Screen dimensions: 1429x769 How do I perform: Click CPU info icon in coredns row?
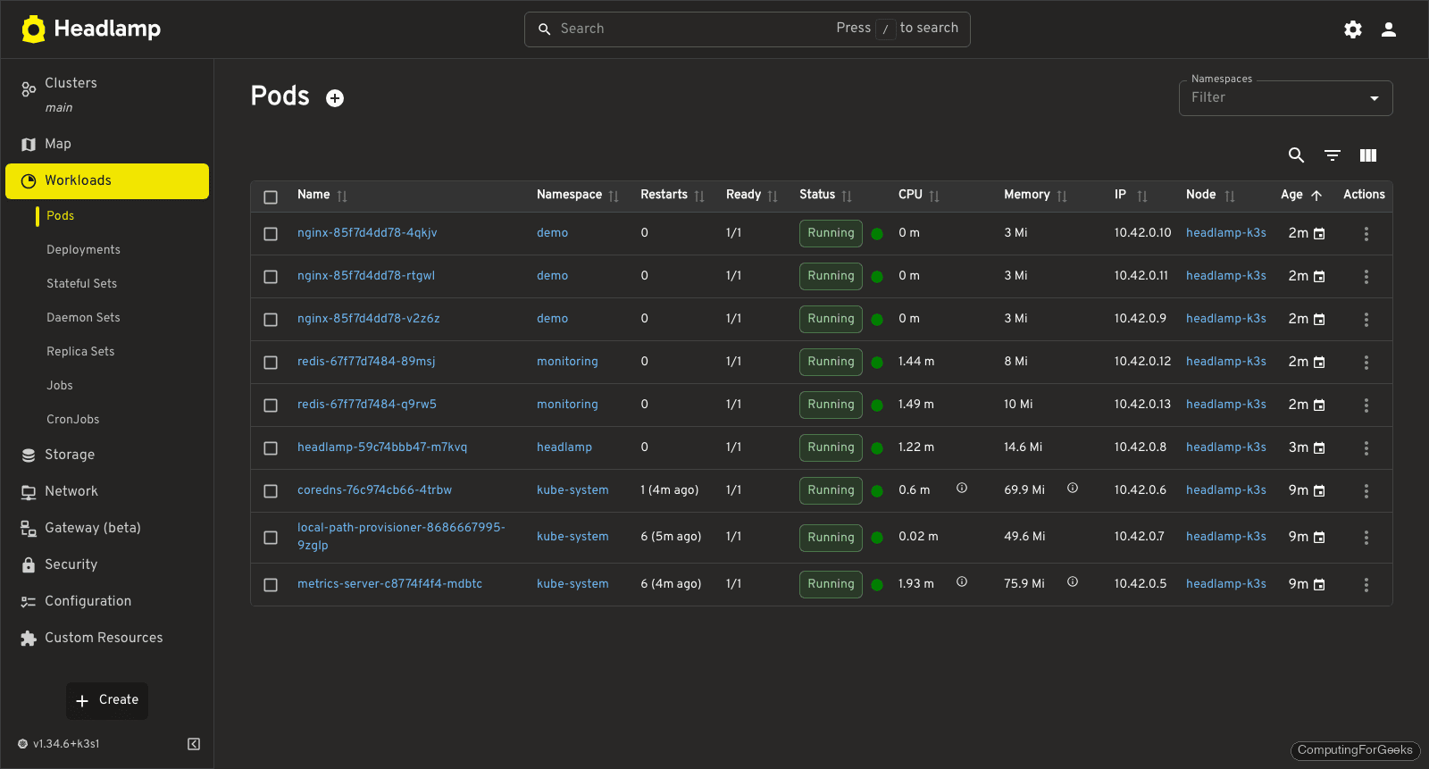coord(962,488)
